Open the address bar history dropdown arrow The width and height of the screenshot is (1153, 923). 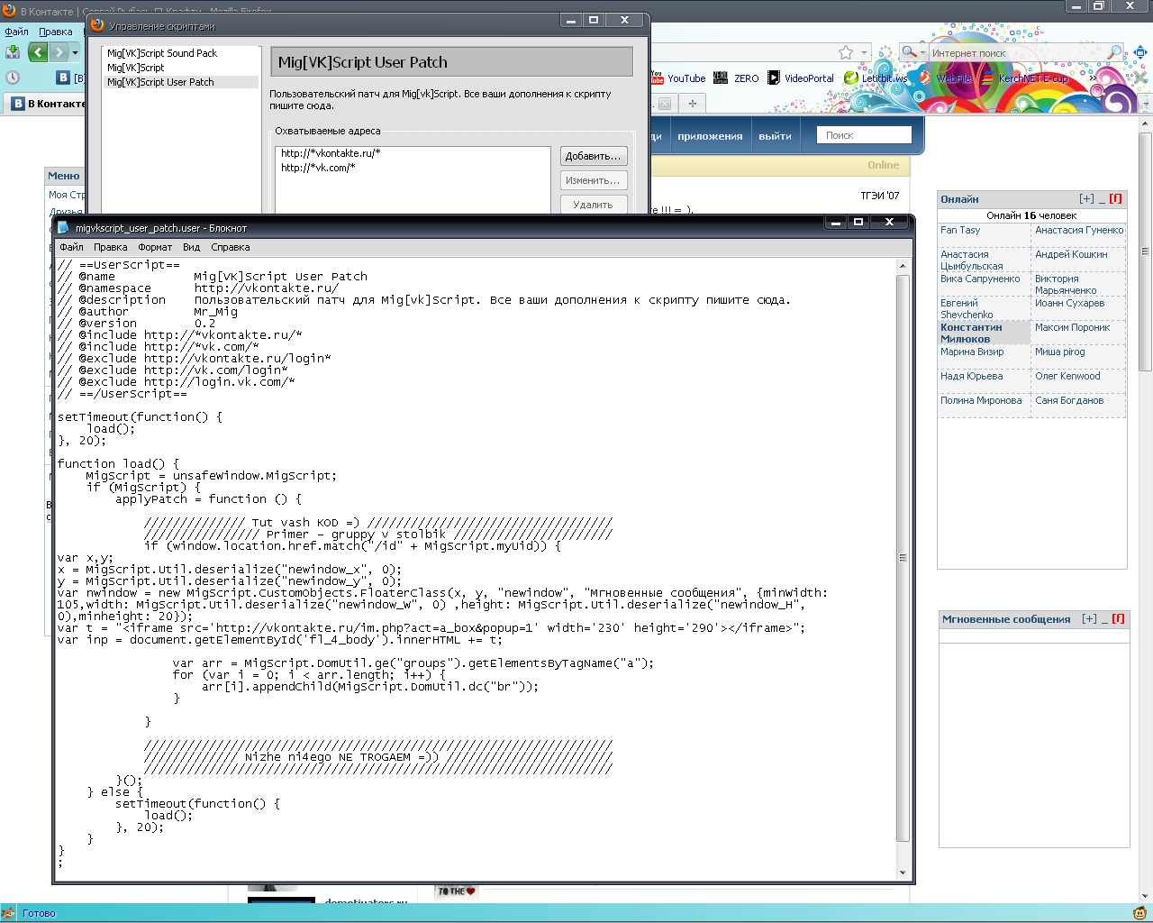864,52
